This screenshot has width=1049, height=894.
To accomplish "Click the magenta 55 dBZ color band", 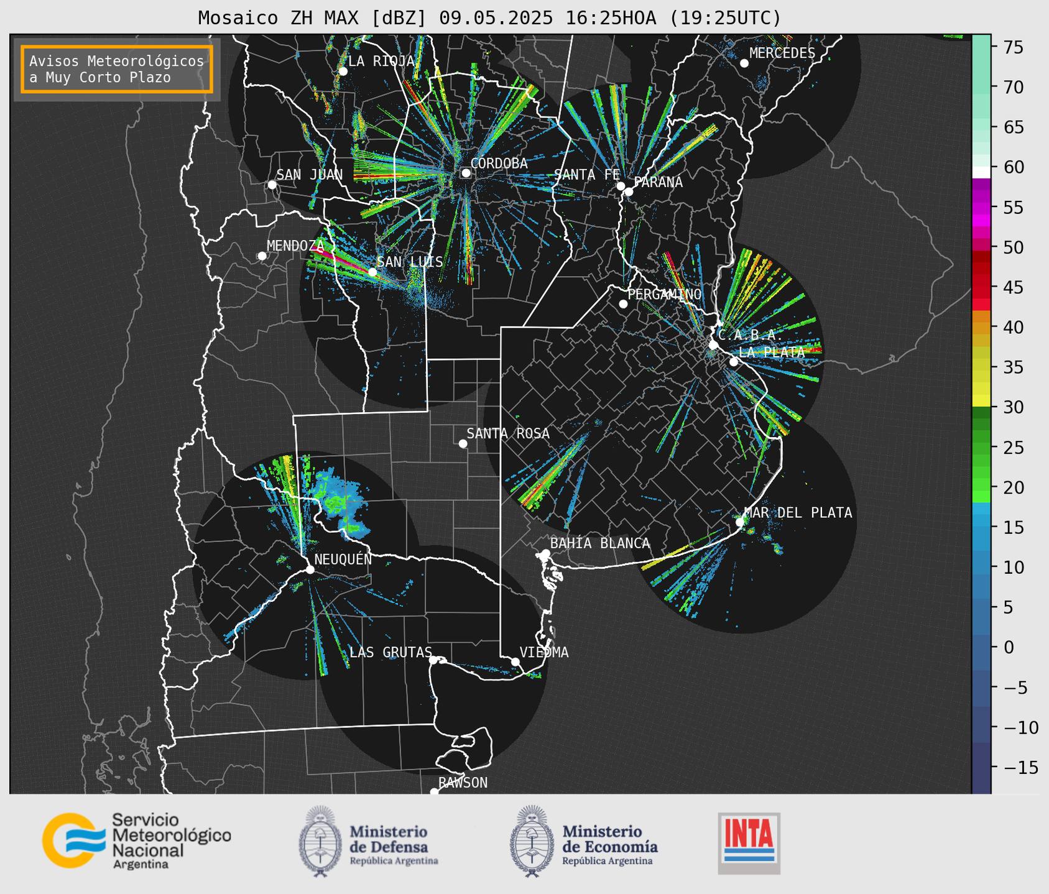I will [981, 209].
